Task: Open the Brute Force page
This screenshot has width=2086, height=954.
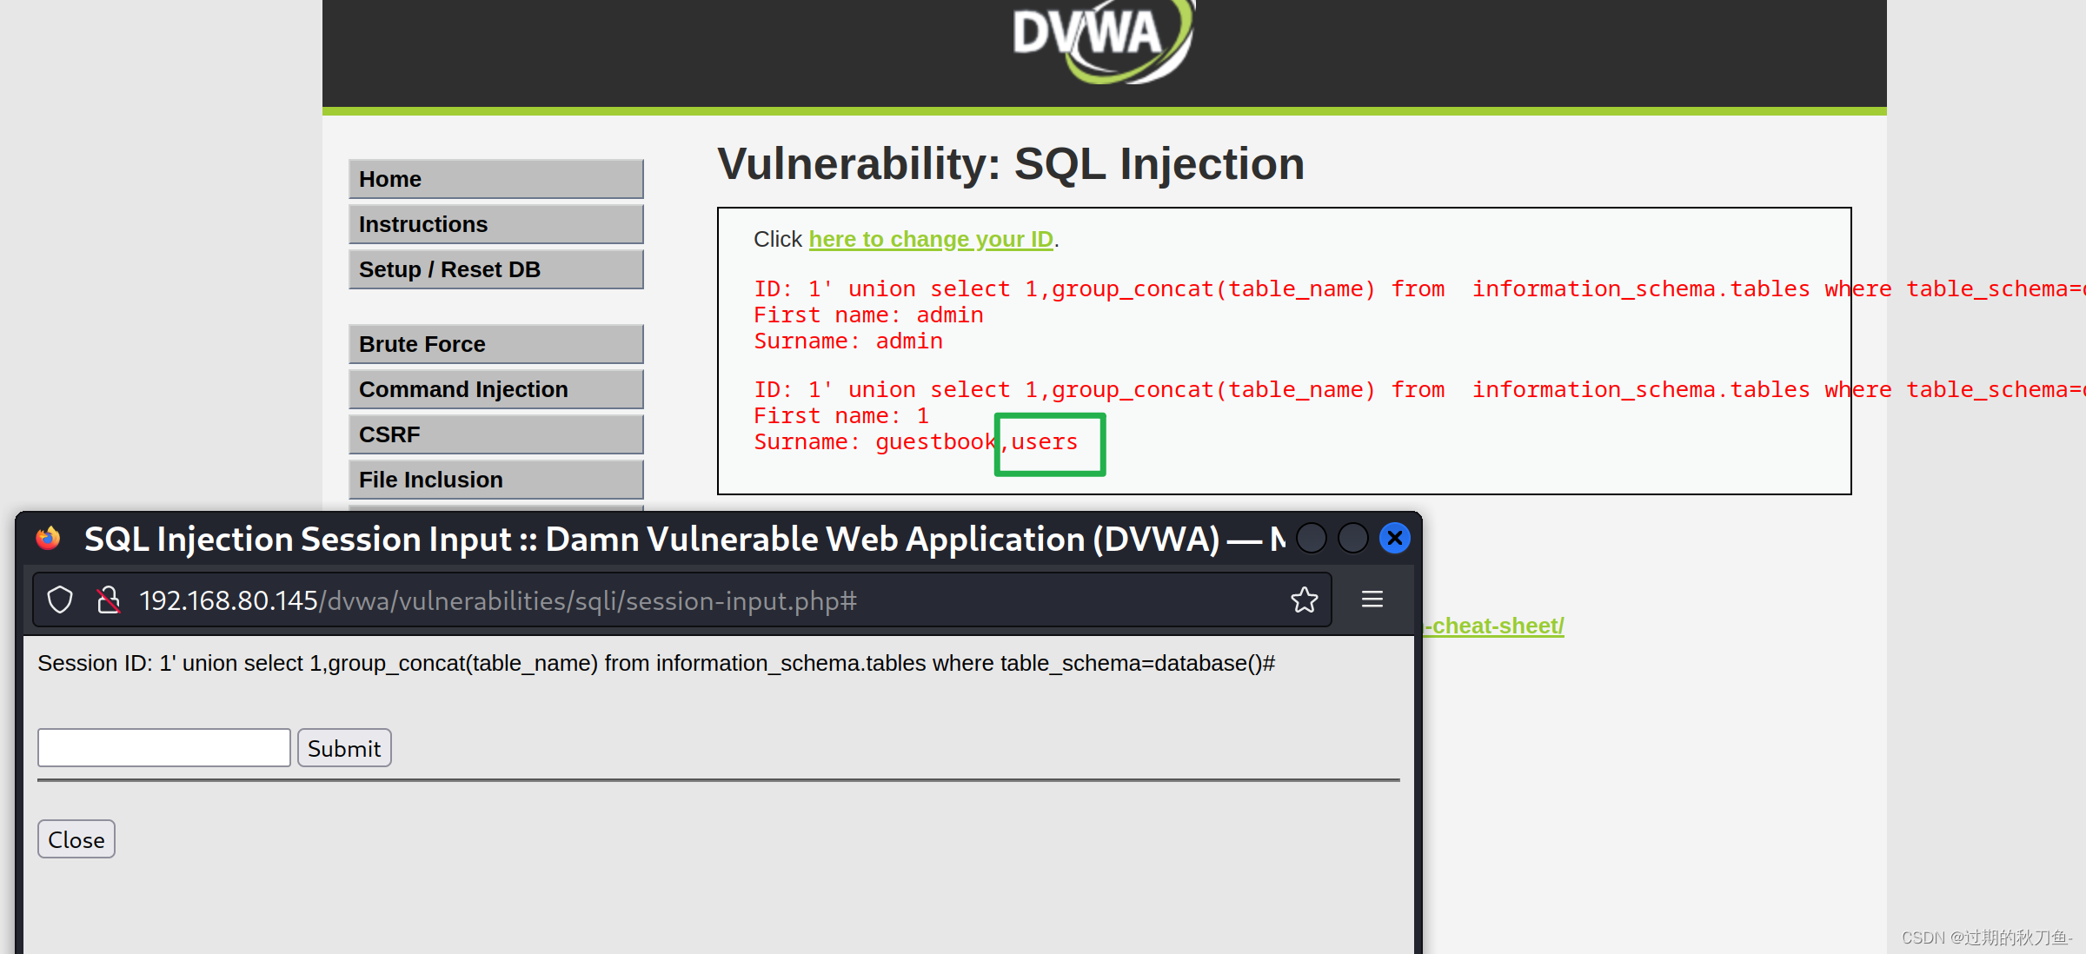Action: [x=496, y=344]
